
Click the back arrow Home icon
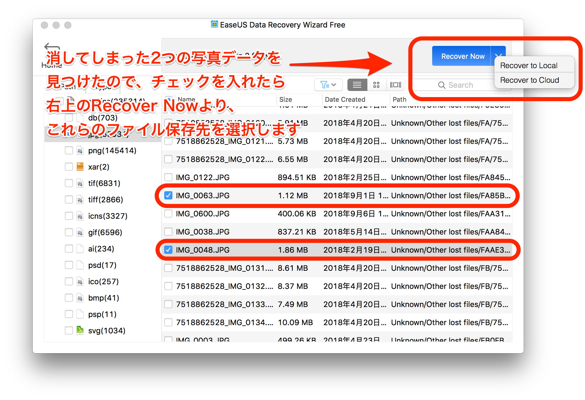(x=52, y=47)
